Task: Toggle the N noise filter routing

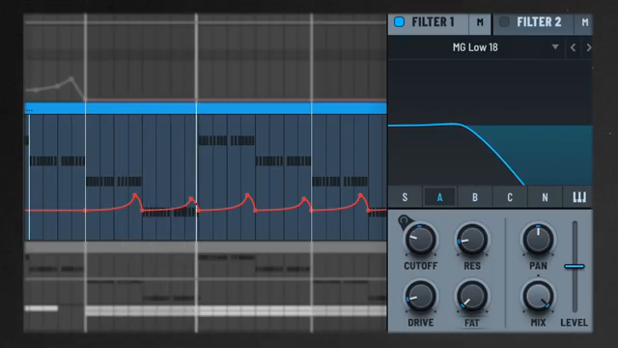Action: (x=545, y=197)
